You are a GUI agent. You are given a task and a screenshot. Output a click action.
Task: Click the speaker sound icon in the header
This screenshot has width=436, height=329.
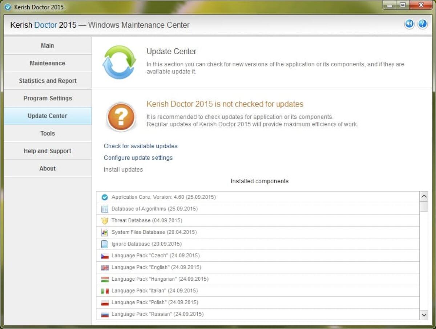coord(409,24)
